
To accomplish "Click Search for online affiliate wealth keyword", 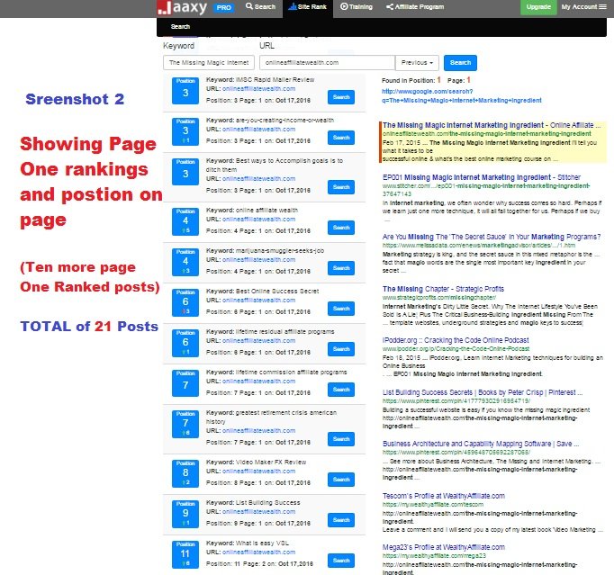I will tap(341, 228).
